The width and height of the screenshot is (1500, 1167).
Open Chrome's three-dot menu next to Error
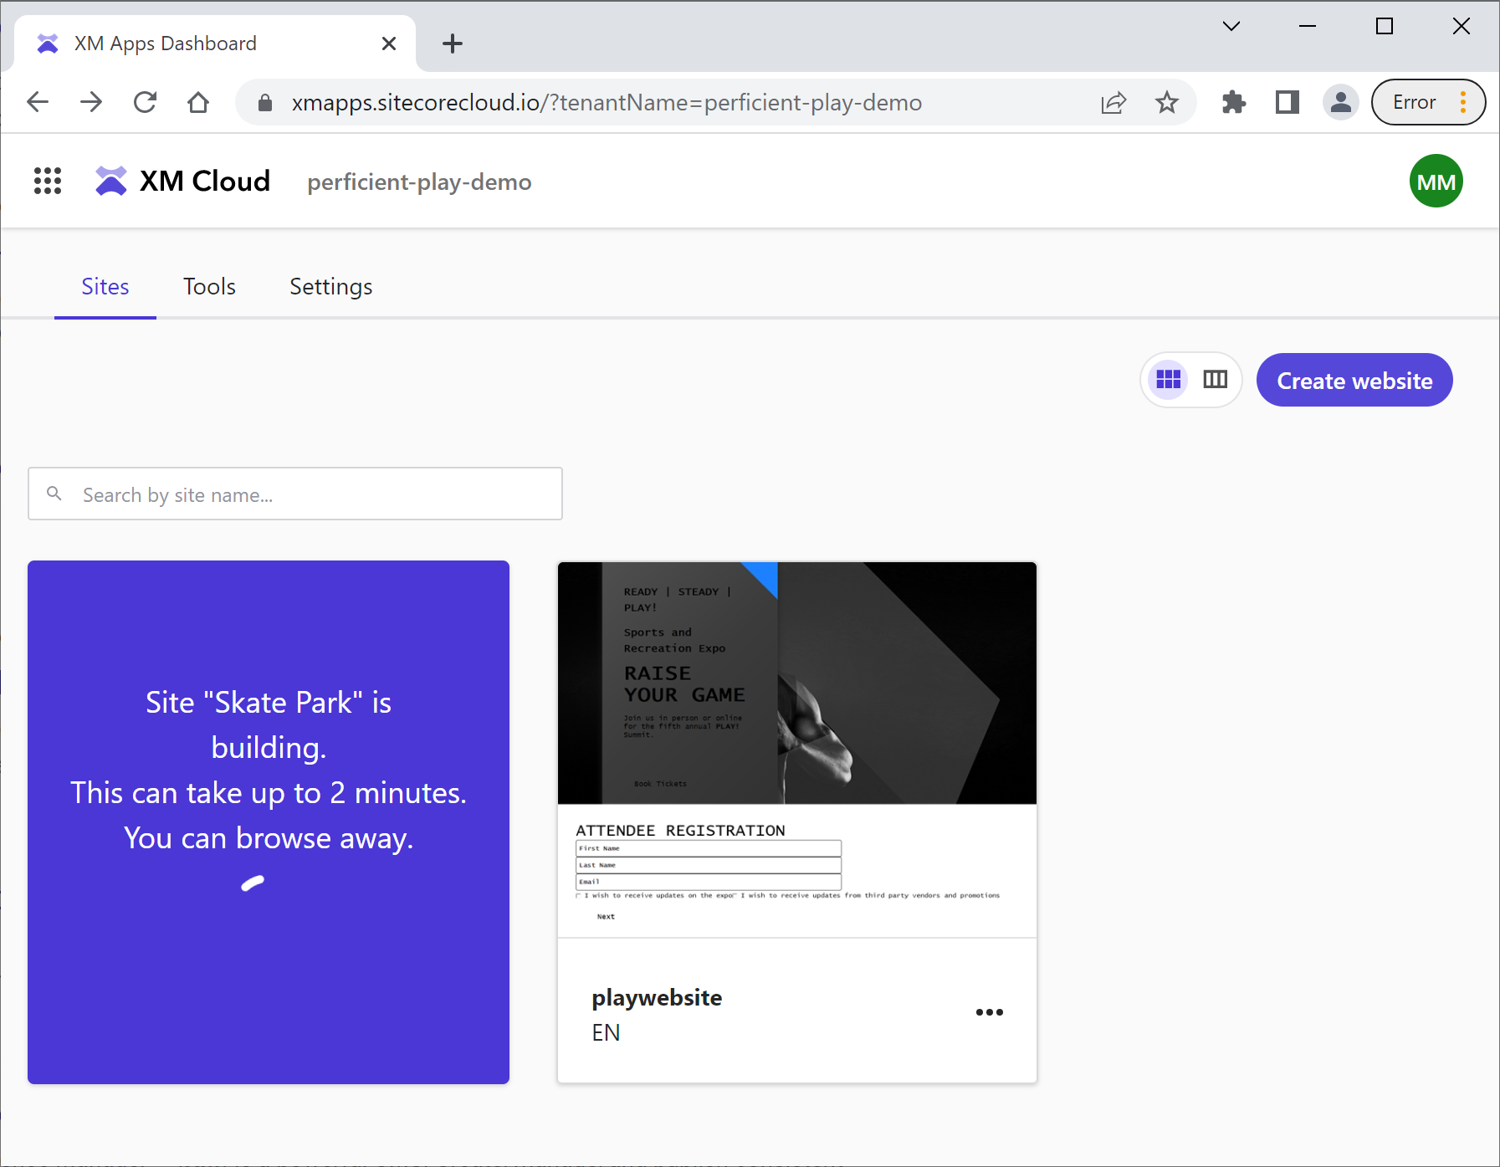tap(1462, 102)
